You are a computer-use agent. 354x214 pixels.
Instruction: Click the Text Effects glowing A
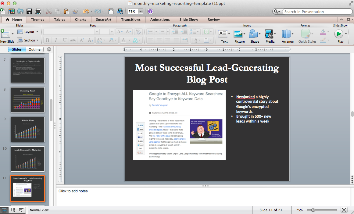coord(135,41)
